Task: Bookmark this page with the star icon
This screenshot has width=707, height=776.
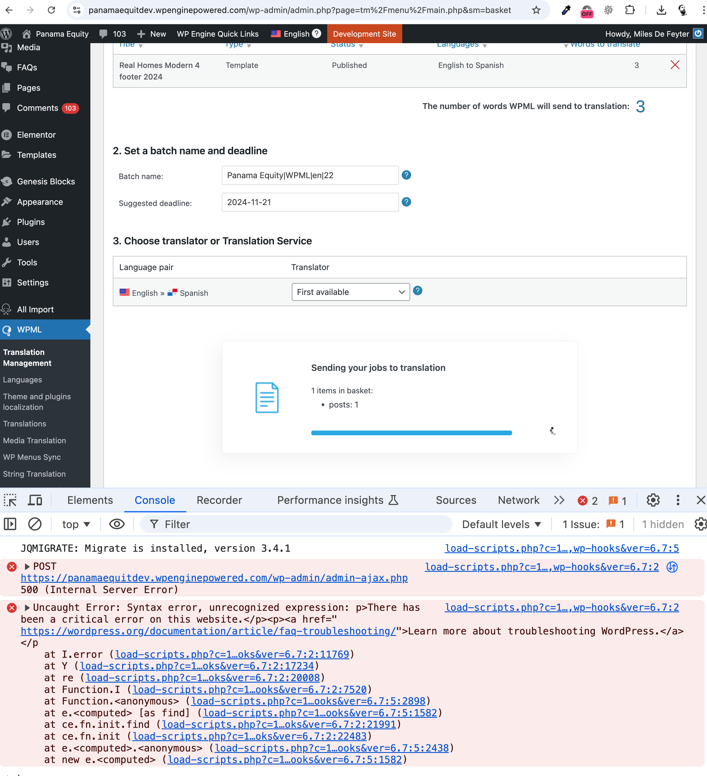Action: pos(536,10)
